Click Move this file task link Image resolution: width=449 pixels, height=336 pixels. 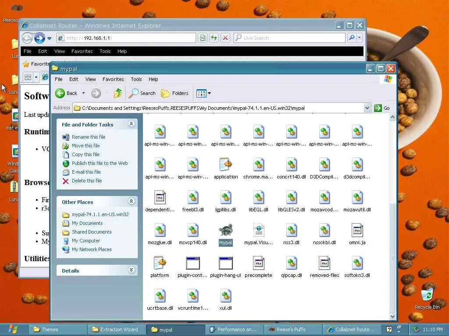(x=86, y=146)
